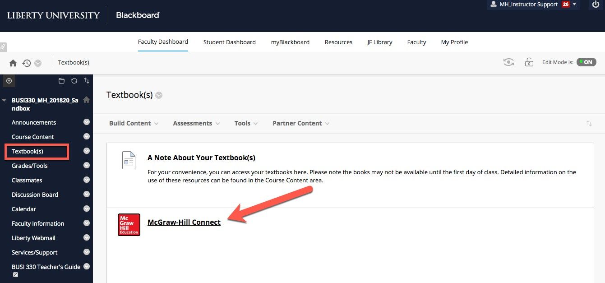Toggle Edit Mode ON switch

(586, 62)
